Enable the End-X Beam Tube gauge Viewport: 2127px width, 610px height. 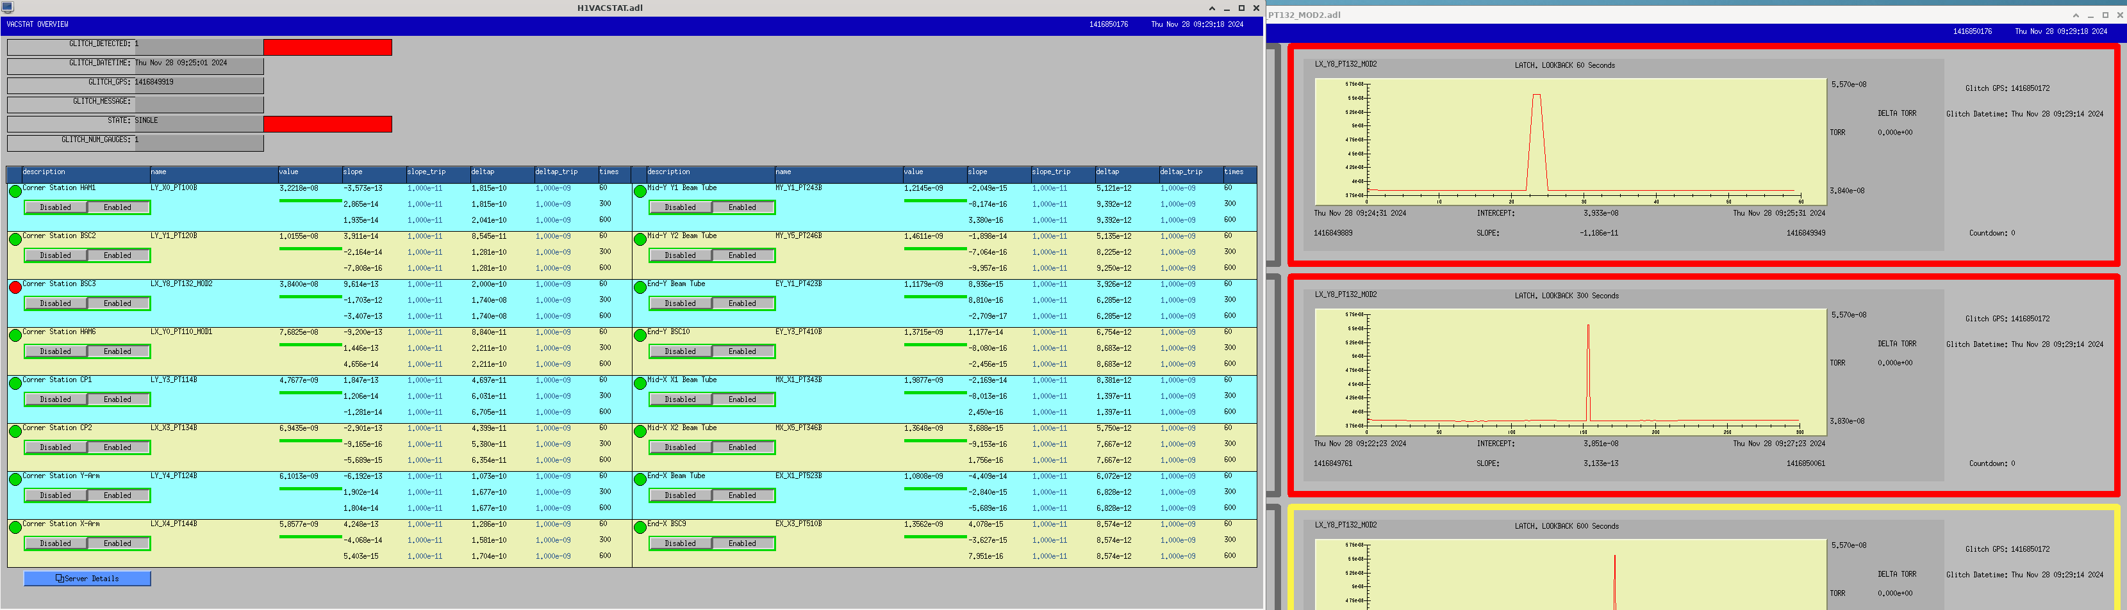coord(742,495)
